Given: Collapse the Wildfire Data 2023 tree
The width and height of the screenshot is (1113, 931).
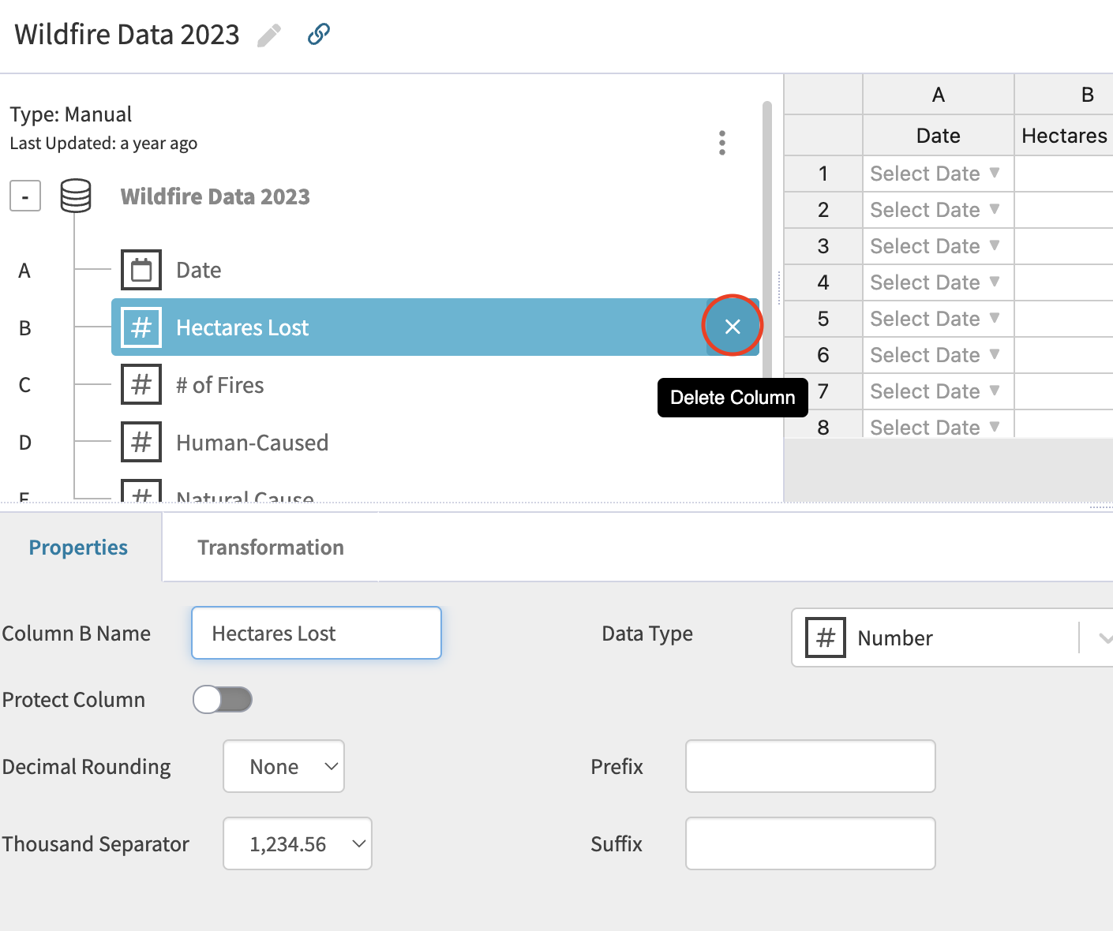Looking at the screenshot, I should pyautogui.click(x=24, y=196).
